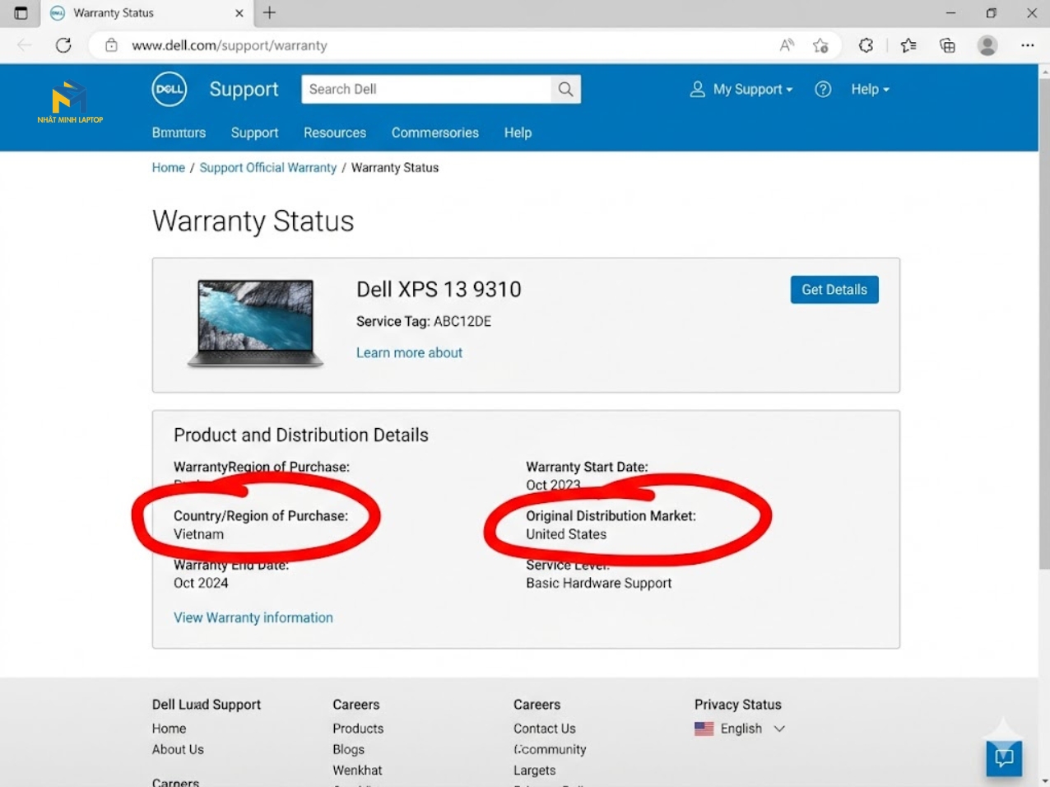The height and width of the screenshot is (787, 1050).
Task: Restore down the browser window
Action: click(992, 13)
